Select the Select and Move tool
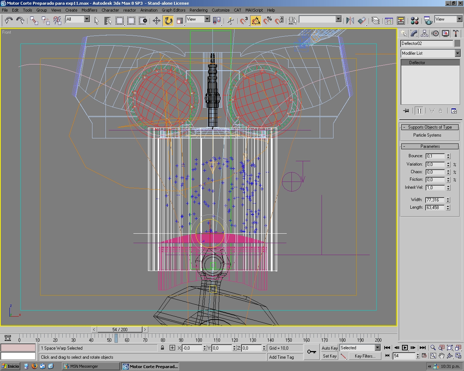The width and height of the screenshot is (464, 371). coord(157,21)
